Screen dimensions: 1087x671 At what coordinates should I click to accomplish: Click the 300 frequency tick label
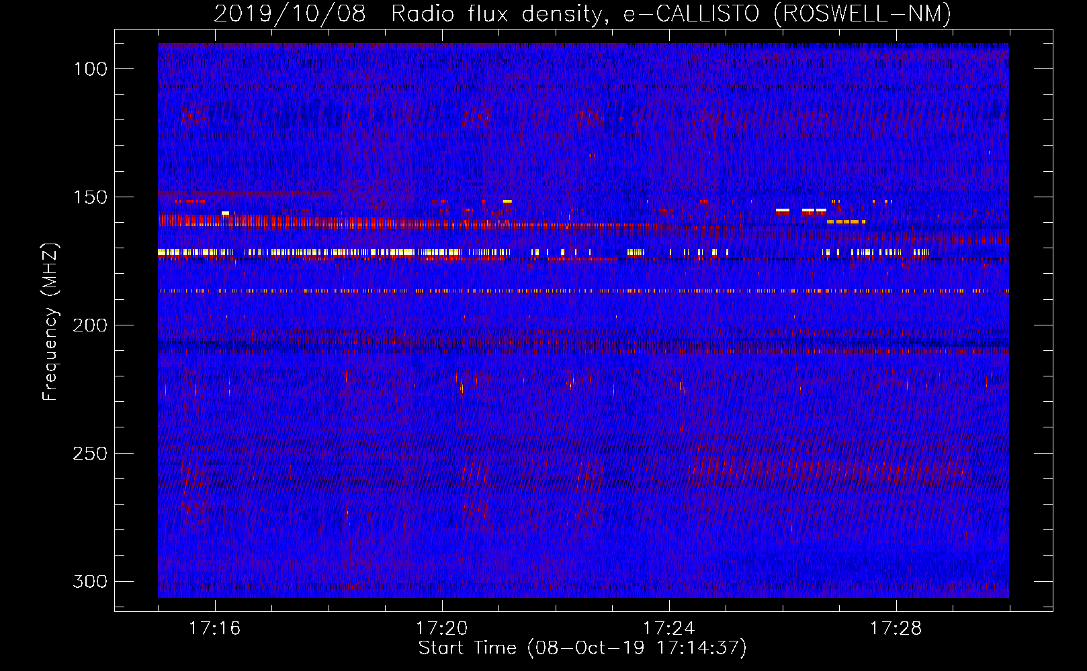pyautogui.click(x=90, y=581)
